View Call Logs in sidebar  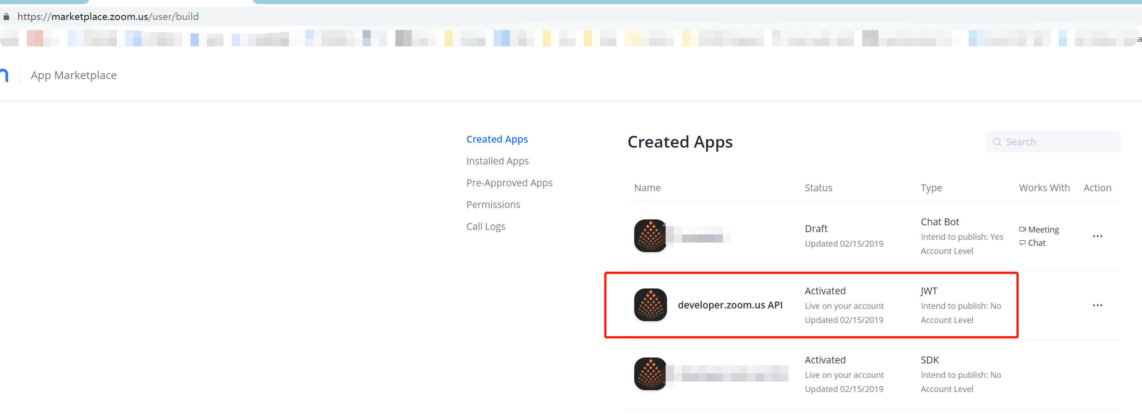pyautogui.click(x=485, y=226)
